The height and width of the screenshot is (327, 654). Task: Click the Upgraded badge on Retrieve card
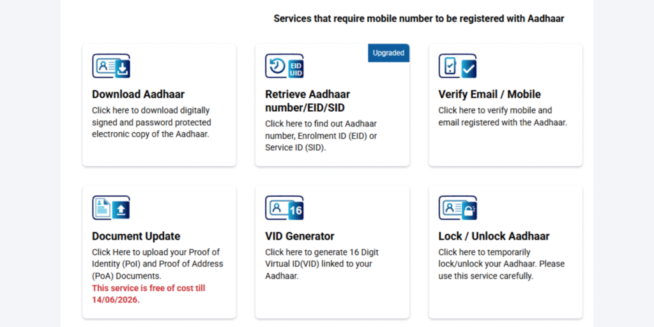pos(388,53)
